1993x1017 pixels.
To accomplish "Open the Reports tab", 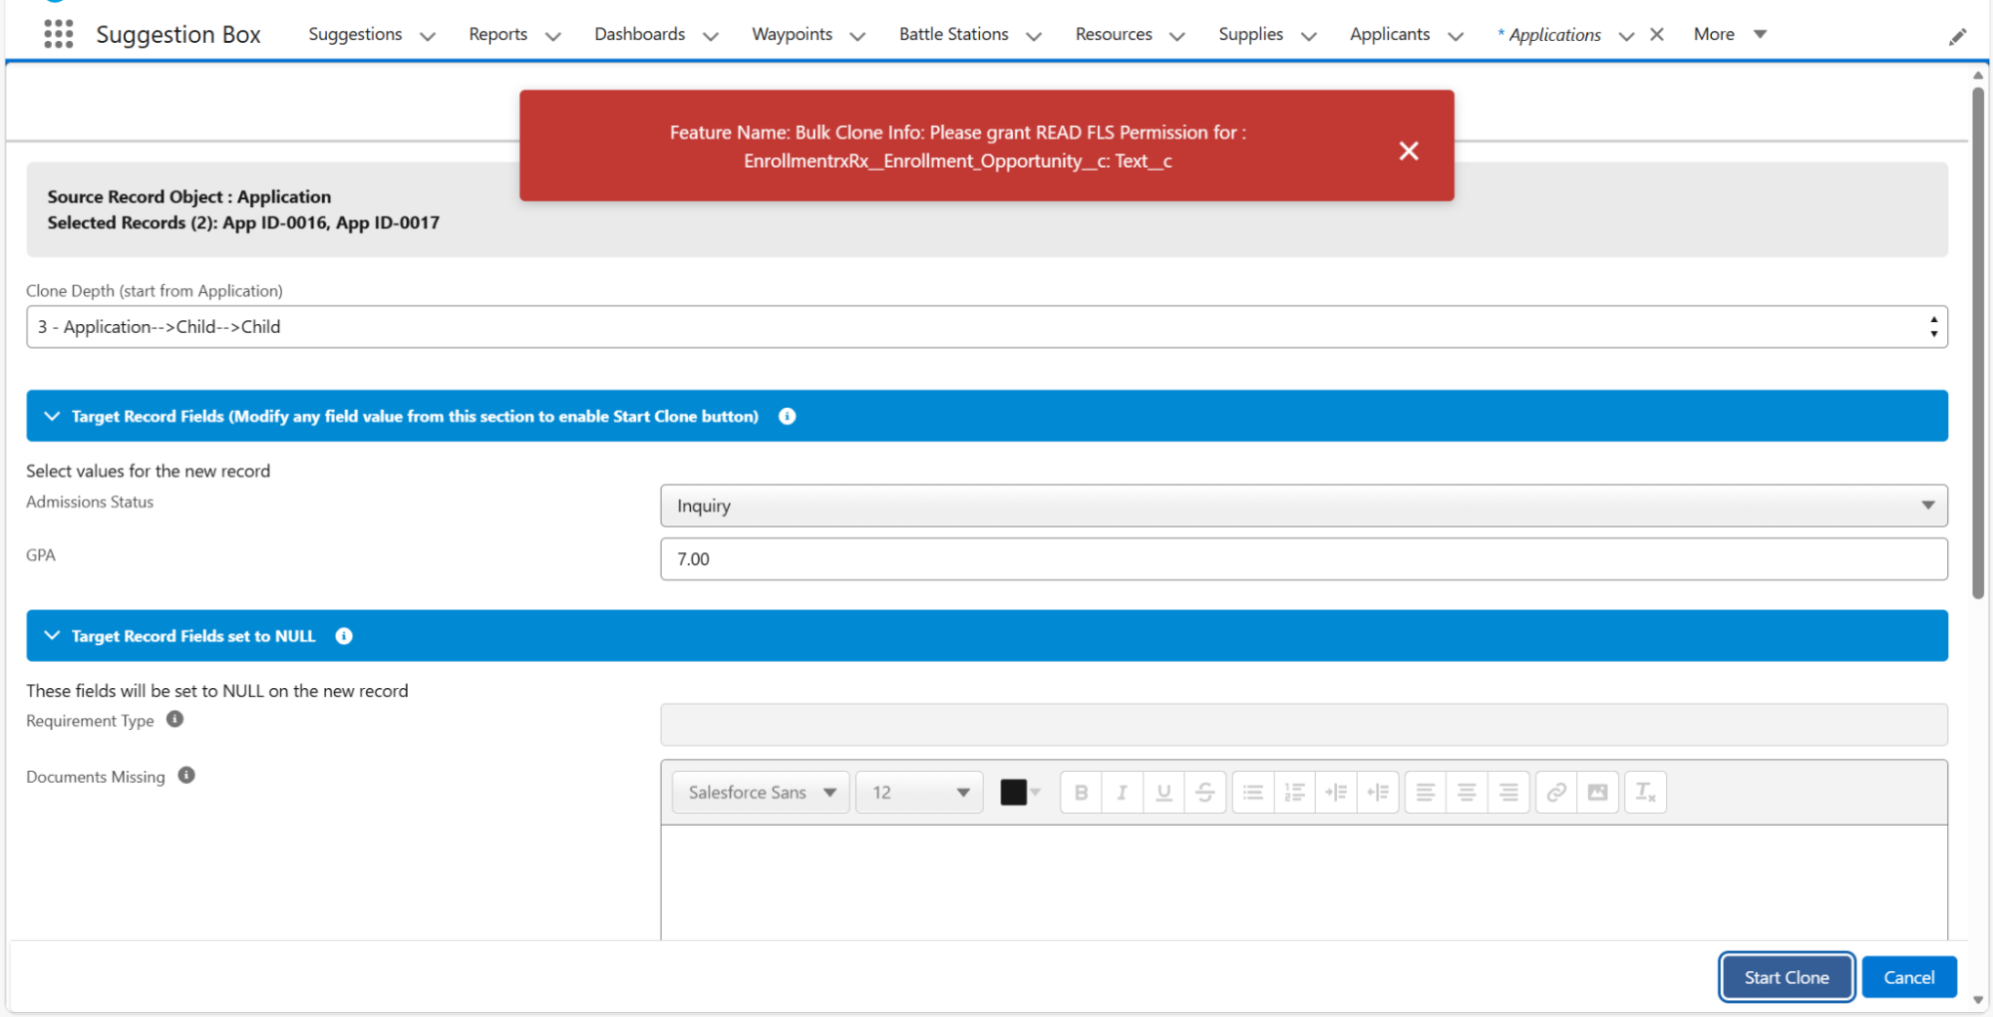I will point(498,35).
